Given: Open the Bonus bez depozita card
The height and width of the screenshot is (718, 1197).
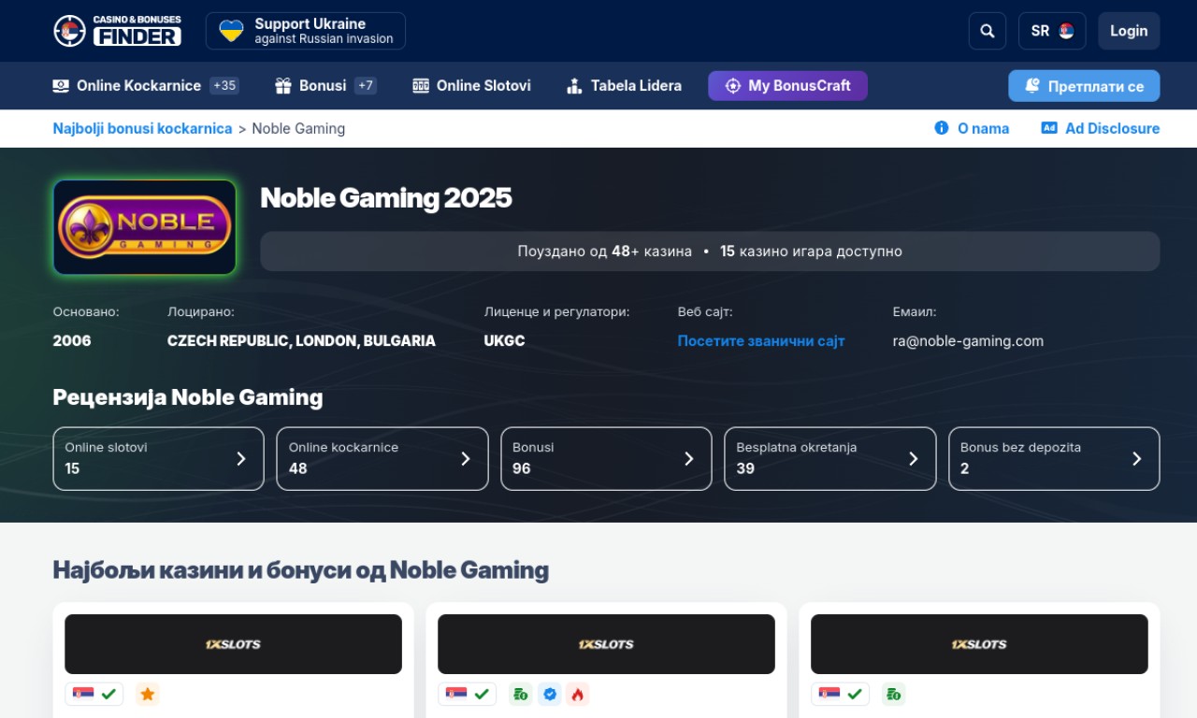Looking at the screenshot, I should pyautogui.click(x=1053, y=458).
